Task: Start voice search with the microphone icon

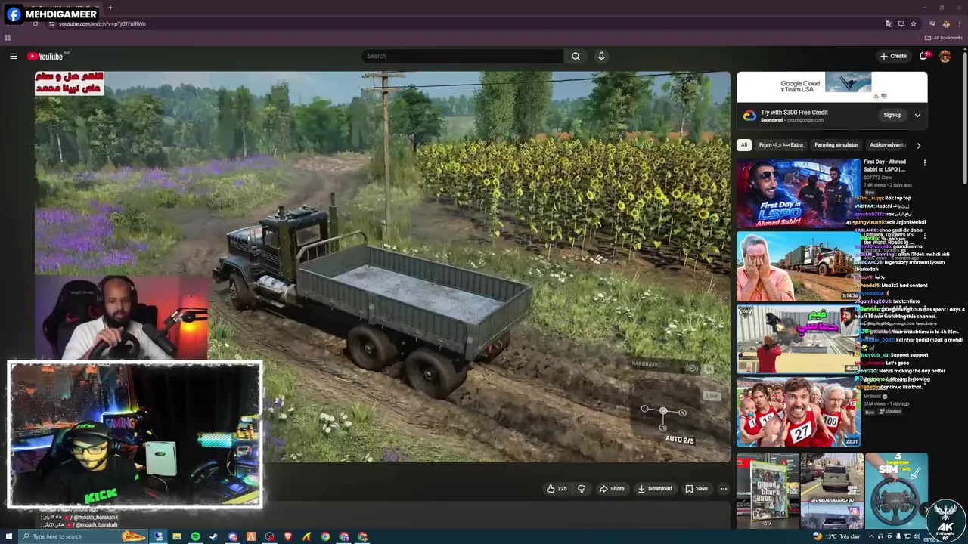Action: (x=601, y=56)
